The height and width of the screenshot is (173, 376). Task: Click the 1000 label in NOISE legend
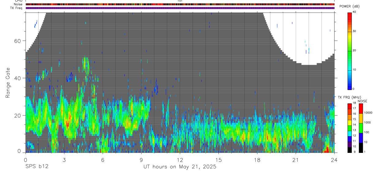coord(367,122)
